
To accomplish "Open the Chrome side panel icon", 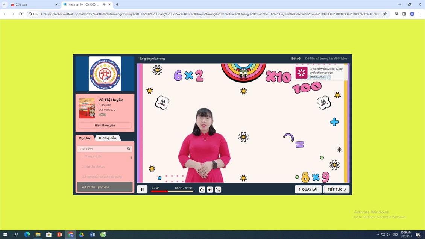I will click(404, 14).
